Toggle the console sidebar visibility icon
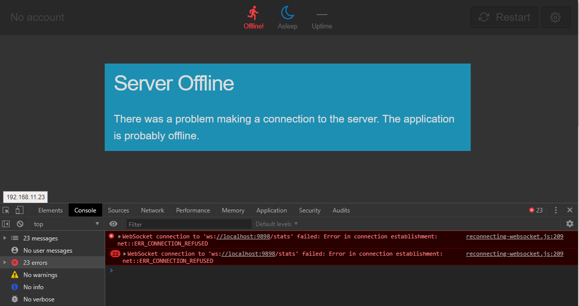This screenshot has height=306, width=579. (6, 224)
